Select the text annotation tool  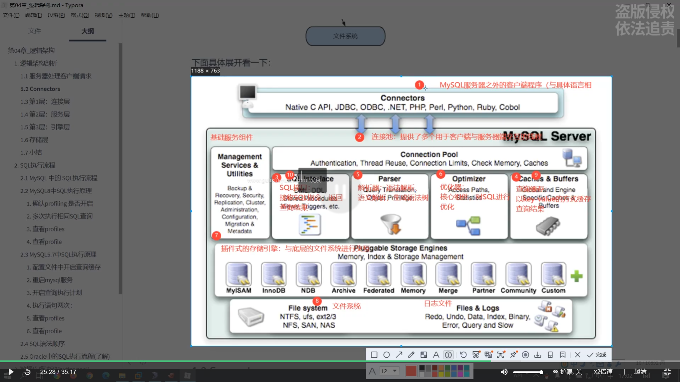pyautogui.click(x=436, y=355)
